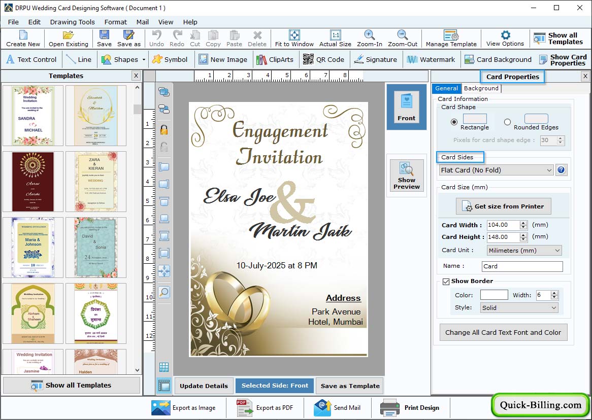Decrease Card Height stepper

(523, 239)
